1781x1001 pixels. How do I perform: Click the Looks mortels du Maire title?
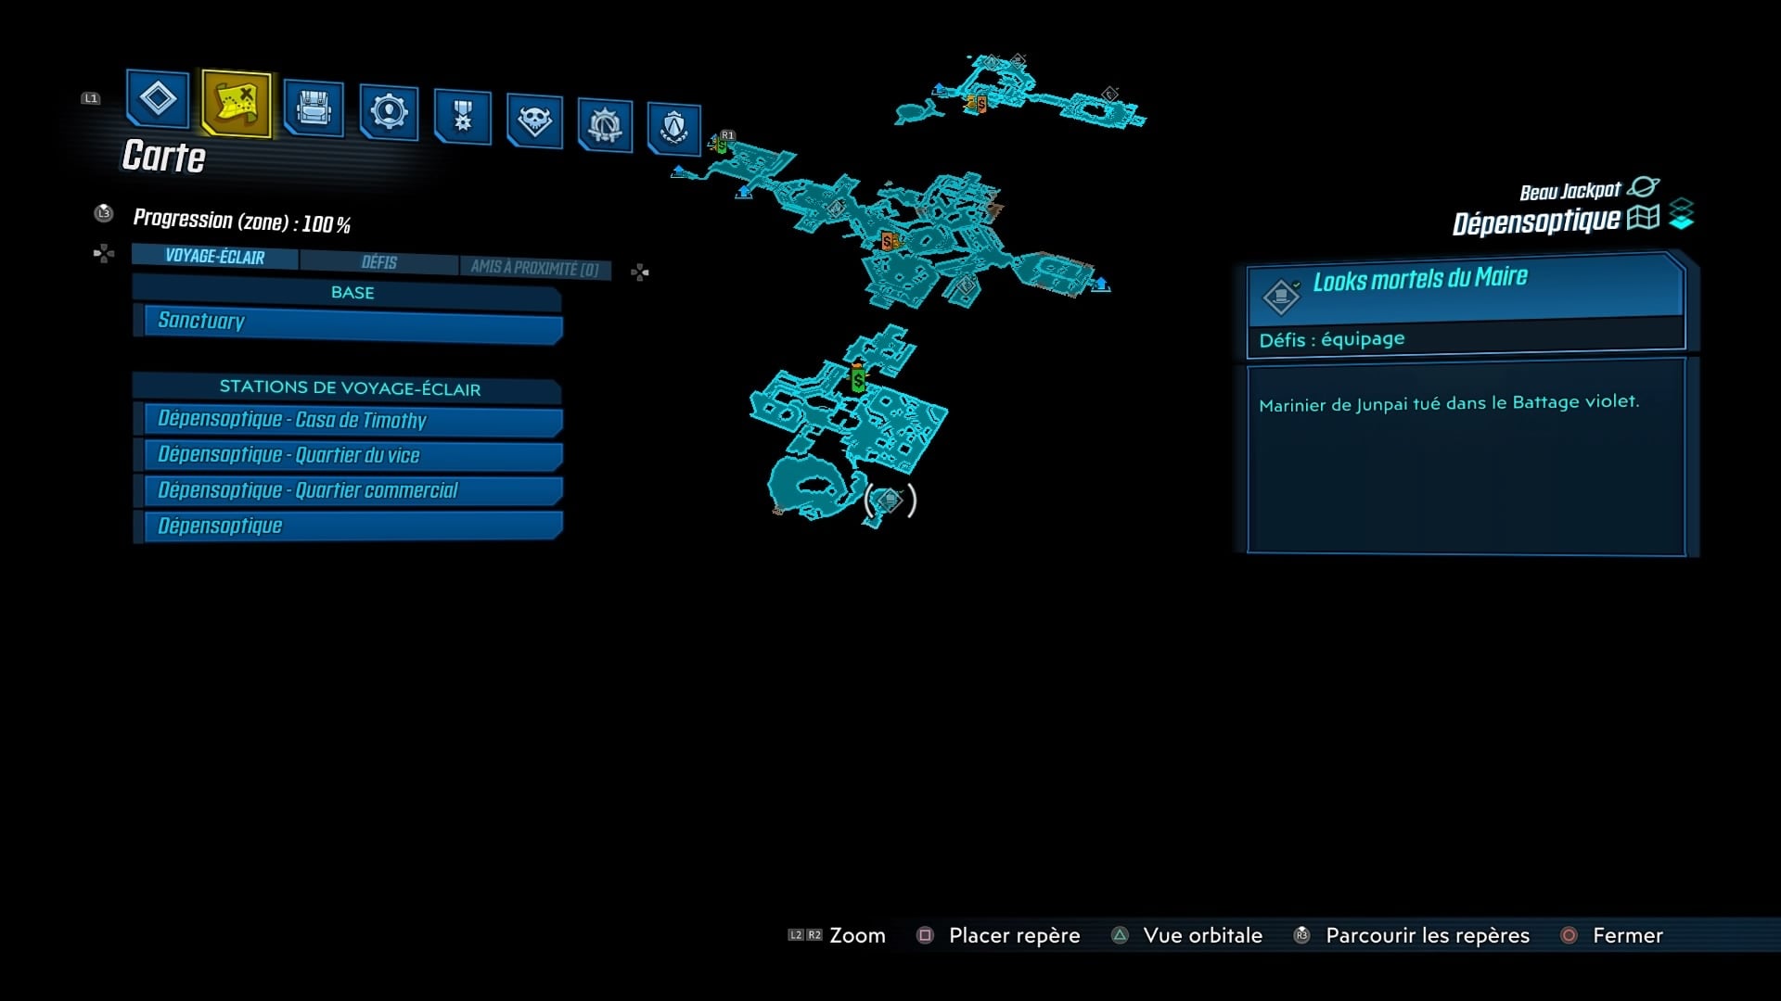click(1420, 279)
